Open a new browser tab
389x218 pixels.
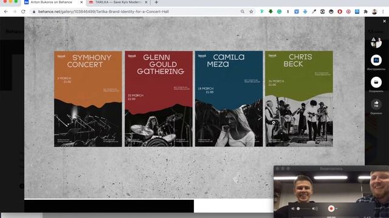156,2
